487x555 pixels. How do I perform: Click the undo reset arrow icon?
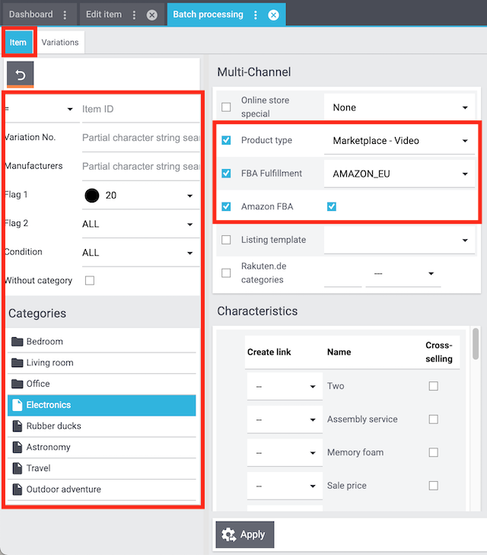(x=21, y=75)
